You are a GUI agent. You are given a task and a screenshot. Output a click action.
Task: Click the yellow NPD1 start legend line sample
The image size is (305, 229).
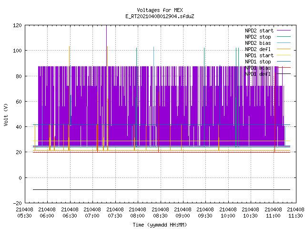[284, 55]
